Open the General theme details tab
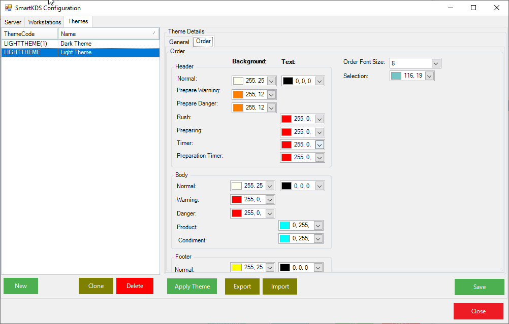 [179, 42]
